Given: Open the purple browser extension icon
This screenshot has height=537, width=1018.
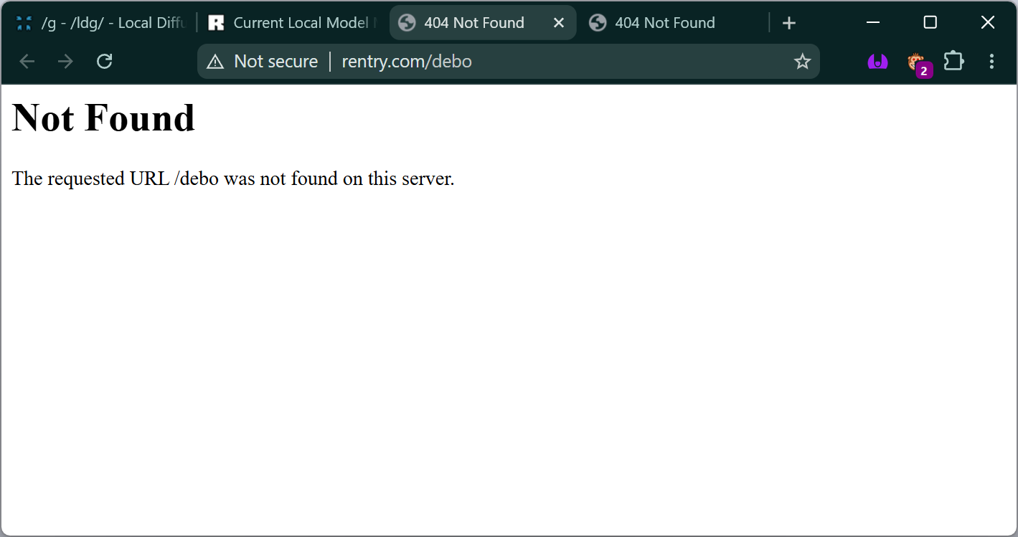Looking at the screenshot, I should coord(877,62).
